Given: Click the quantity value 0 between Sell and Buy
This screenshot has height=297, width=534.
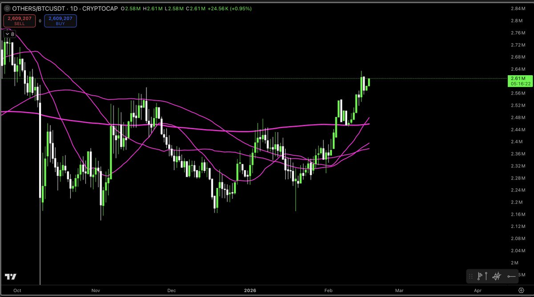Looking at the screenshot, I should click(x=39, y=20).
